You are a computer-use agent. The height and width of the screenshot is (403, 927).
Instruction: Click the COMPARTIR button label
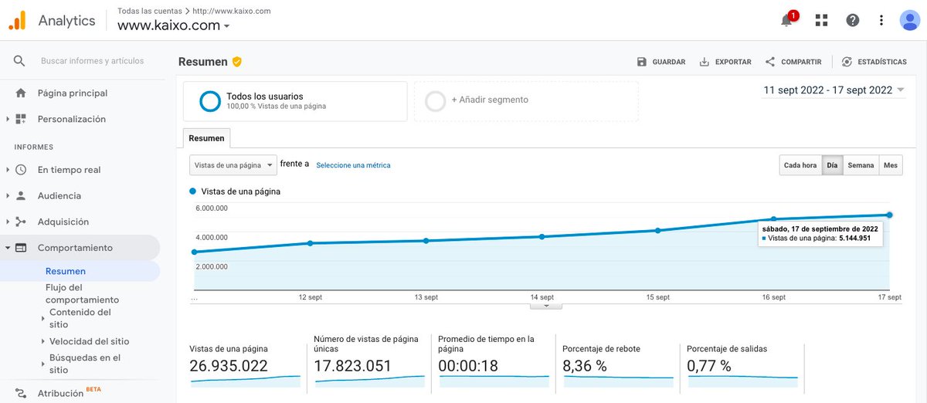pyautogui.click(x=801, y=62)
